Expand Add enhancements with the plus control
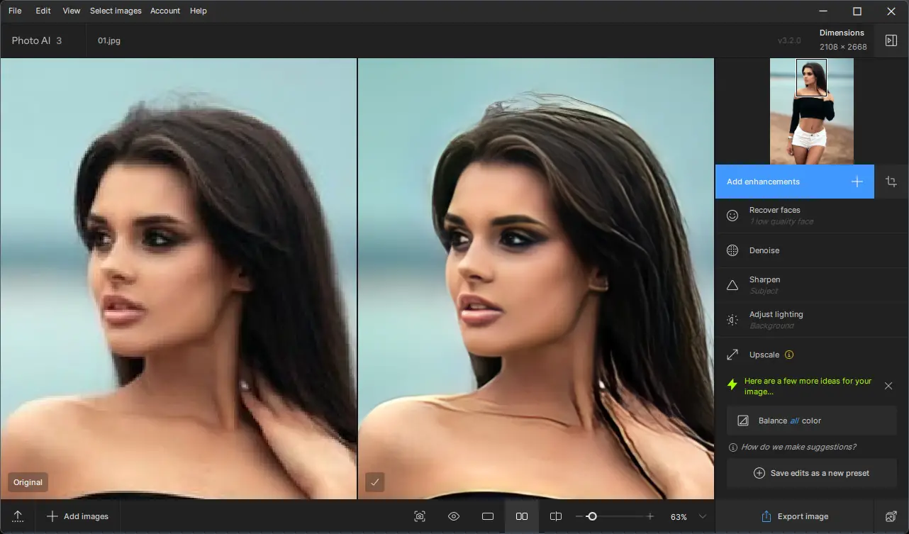The height and width of the screenshot is (534, 909). click(x=857, y=182)
